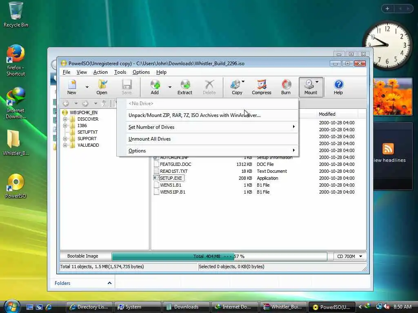Screen dimensions: 418x313
Task: Click the sidebar add gadget plus button
Action: pos(387,9)
